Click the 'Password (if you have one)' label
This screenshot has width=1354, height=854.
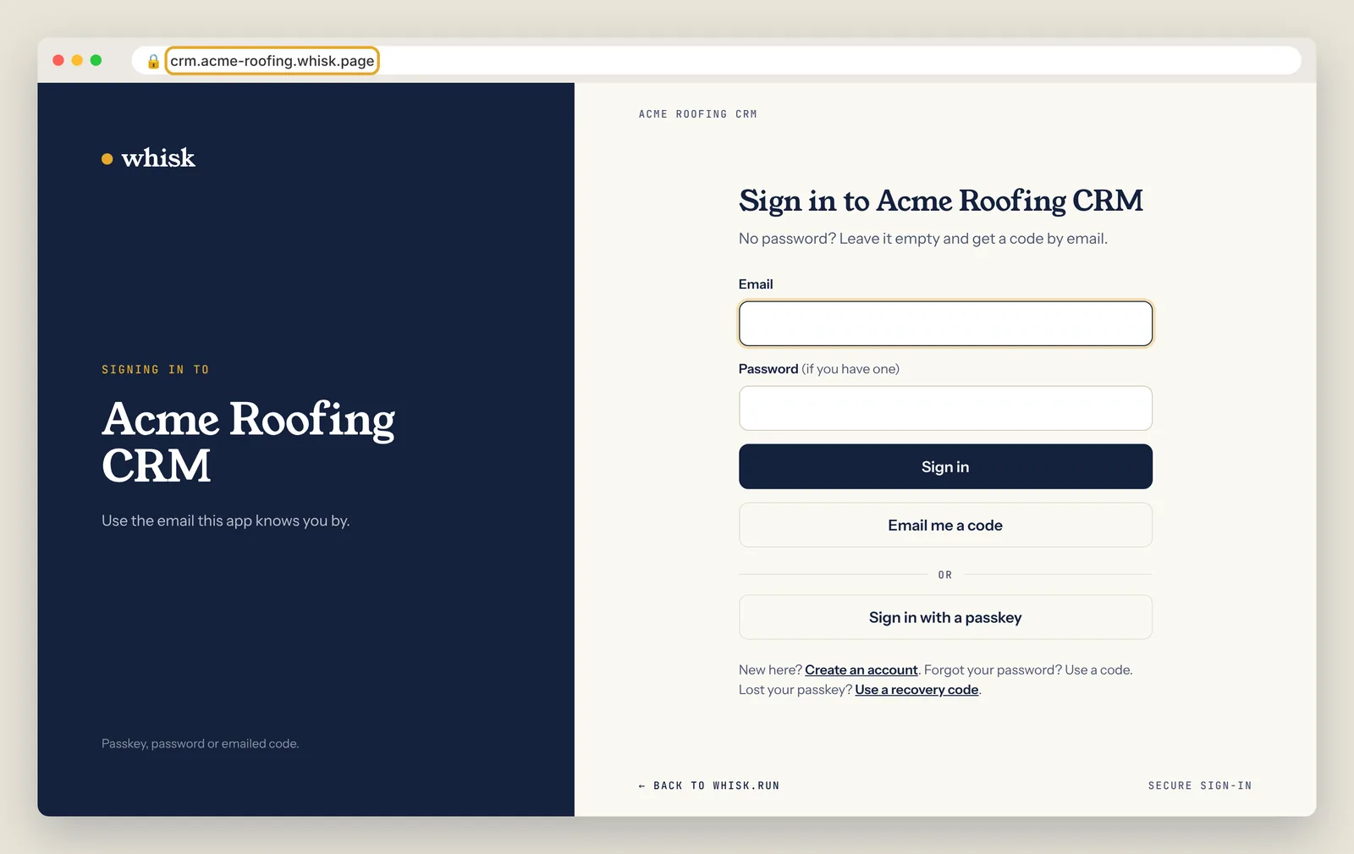coord(818,369)
